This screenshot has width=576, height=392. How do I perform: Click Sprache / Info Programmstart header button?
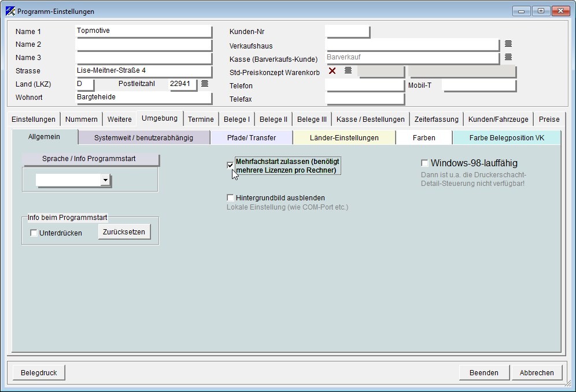(91, 159)
